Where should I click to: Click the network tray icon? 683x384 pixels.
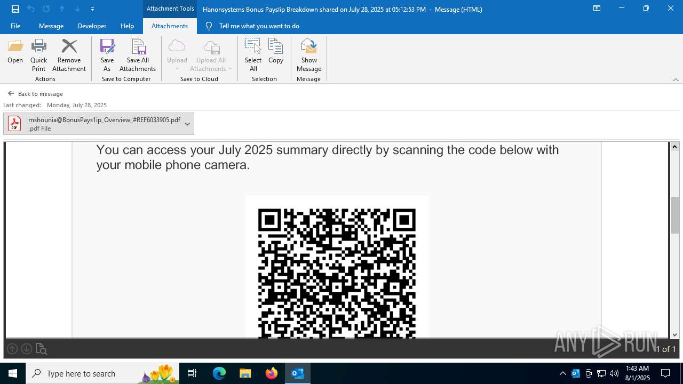point(601,373)
